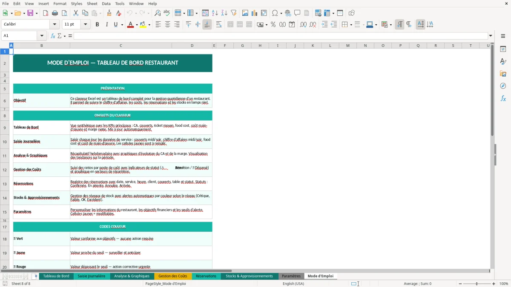Click Sort Ascending icon
Screen dimensions: 511x287
pos(215,13)
